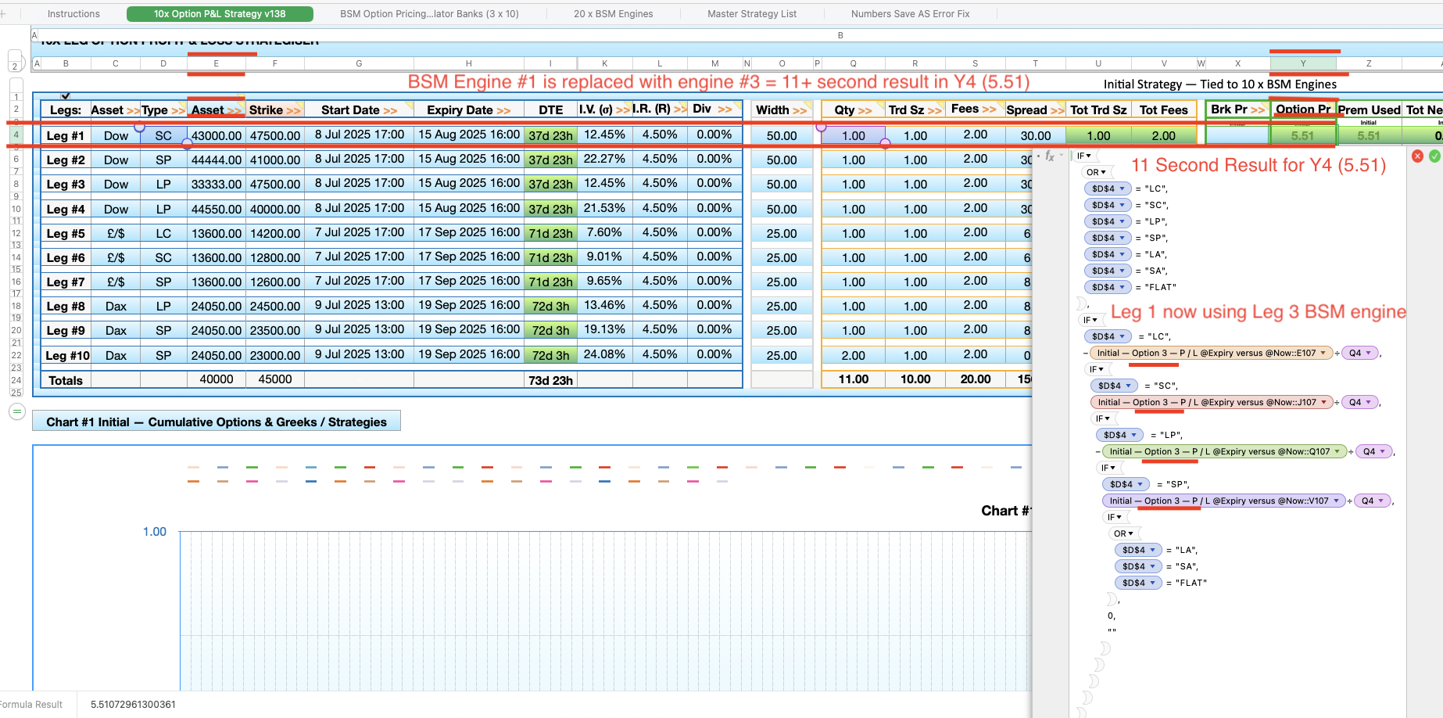
Task: Switch to the Instructions sheet tab
Action: tap(73, 14)
